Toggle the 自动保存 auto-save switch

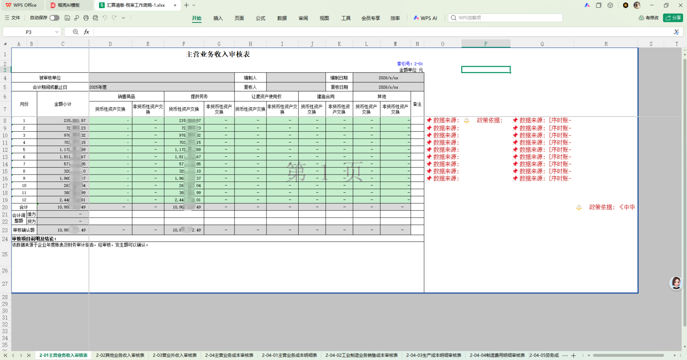pos(55,18)
